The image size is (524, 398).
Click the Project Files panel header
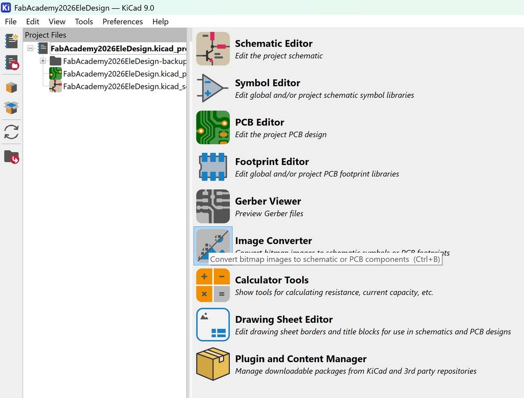coord(105,35)
